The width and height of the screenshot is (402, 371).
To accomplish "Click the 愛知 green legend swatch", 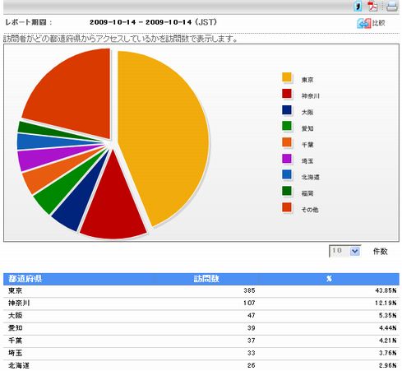I will (x=287, y=126).
